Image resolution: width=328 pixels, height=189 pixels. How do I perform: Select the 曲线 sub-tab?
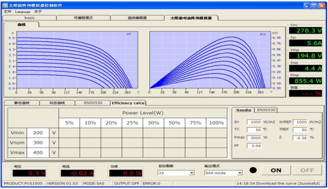pos(21,24)
